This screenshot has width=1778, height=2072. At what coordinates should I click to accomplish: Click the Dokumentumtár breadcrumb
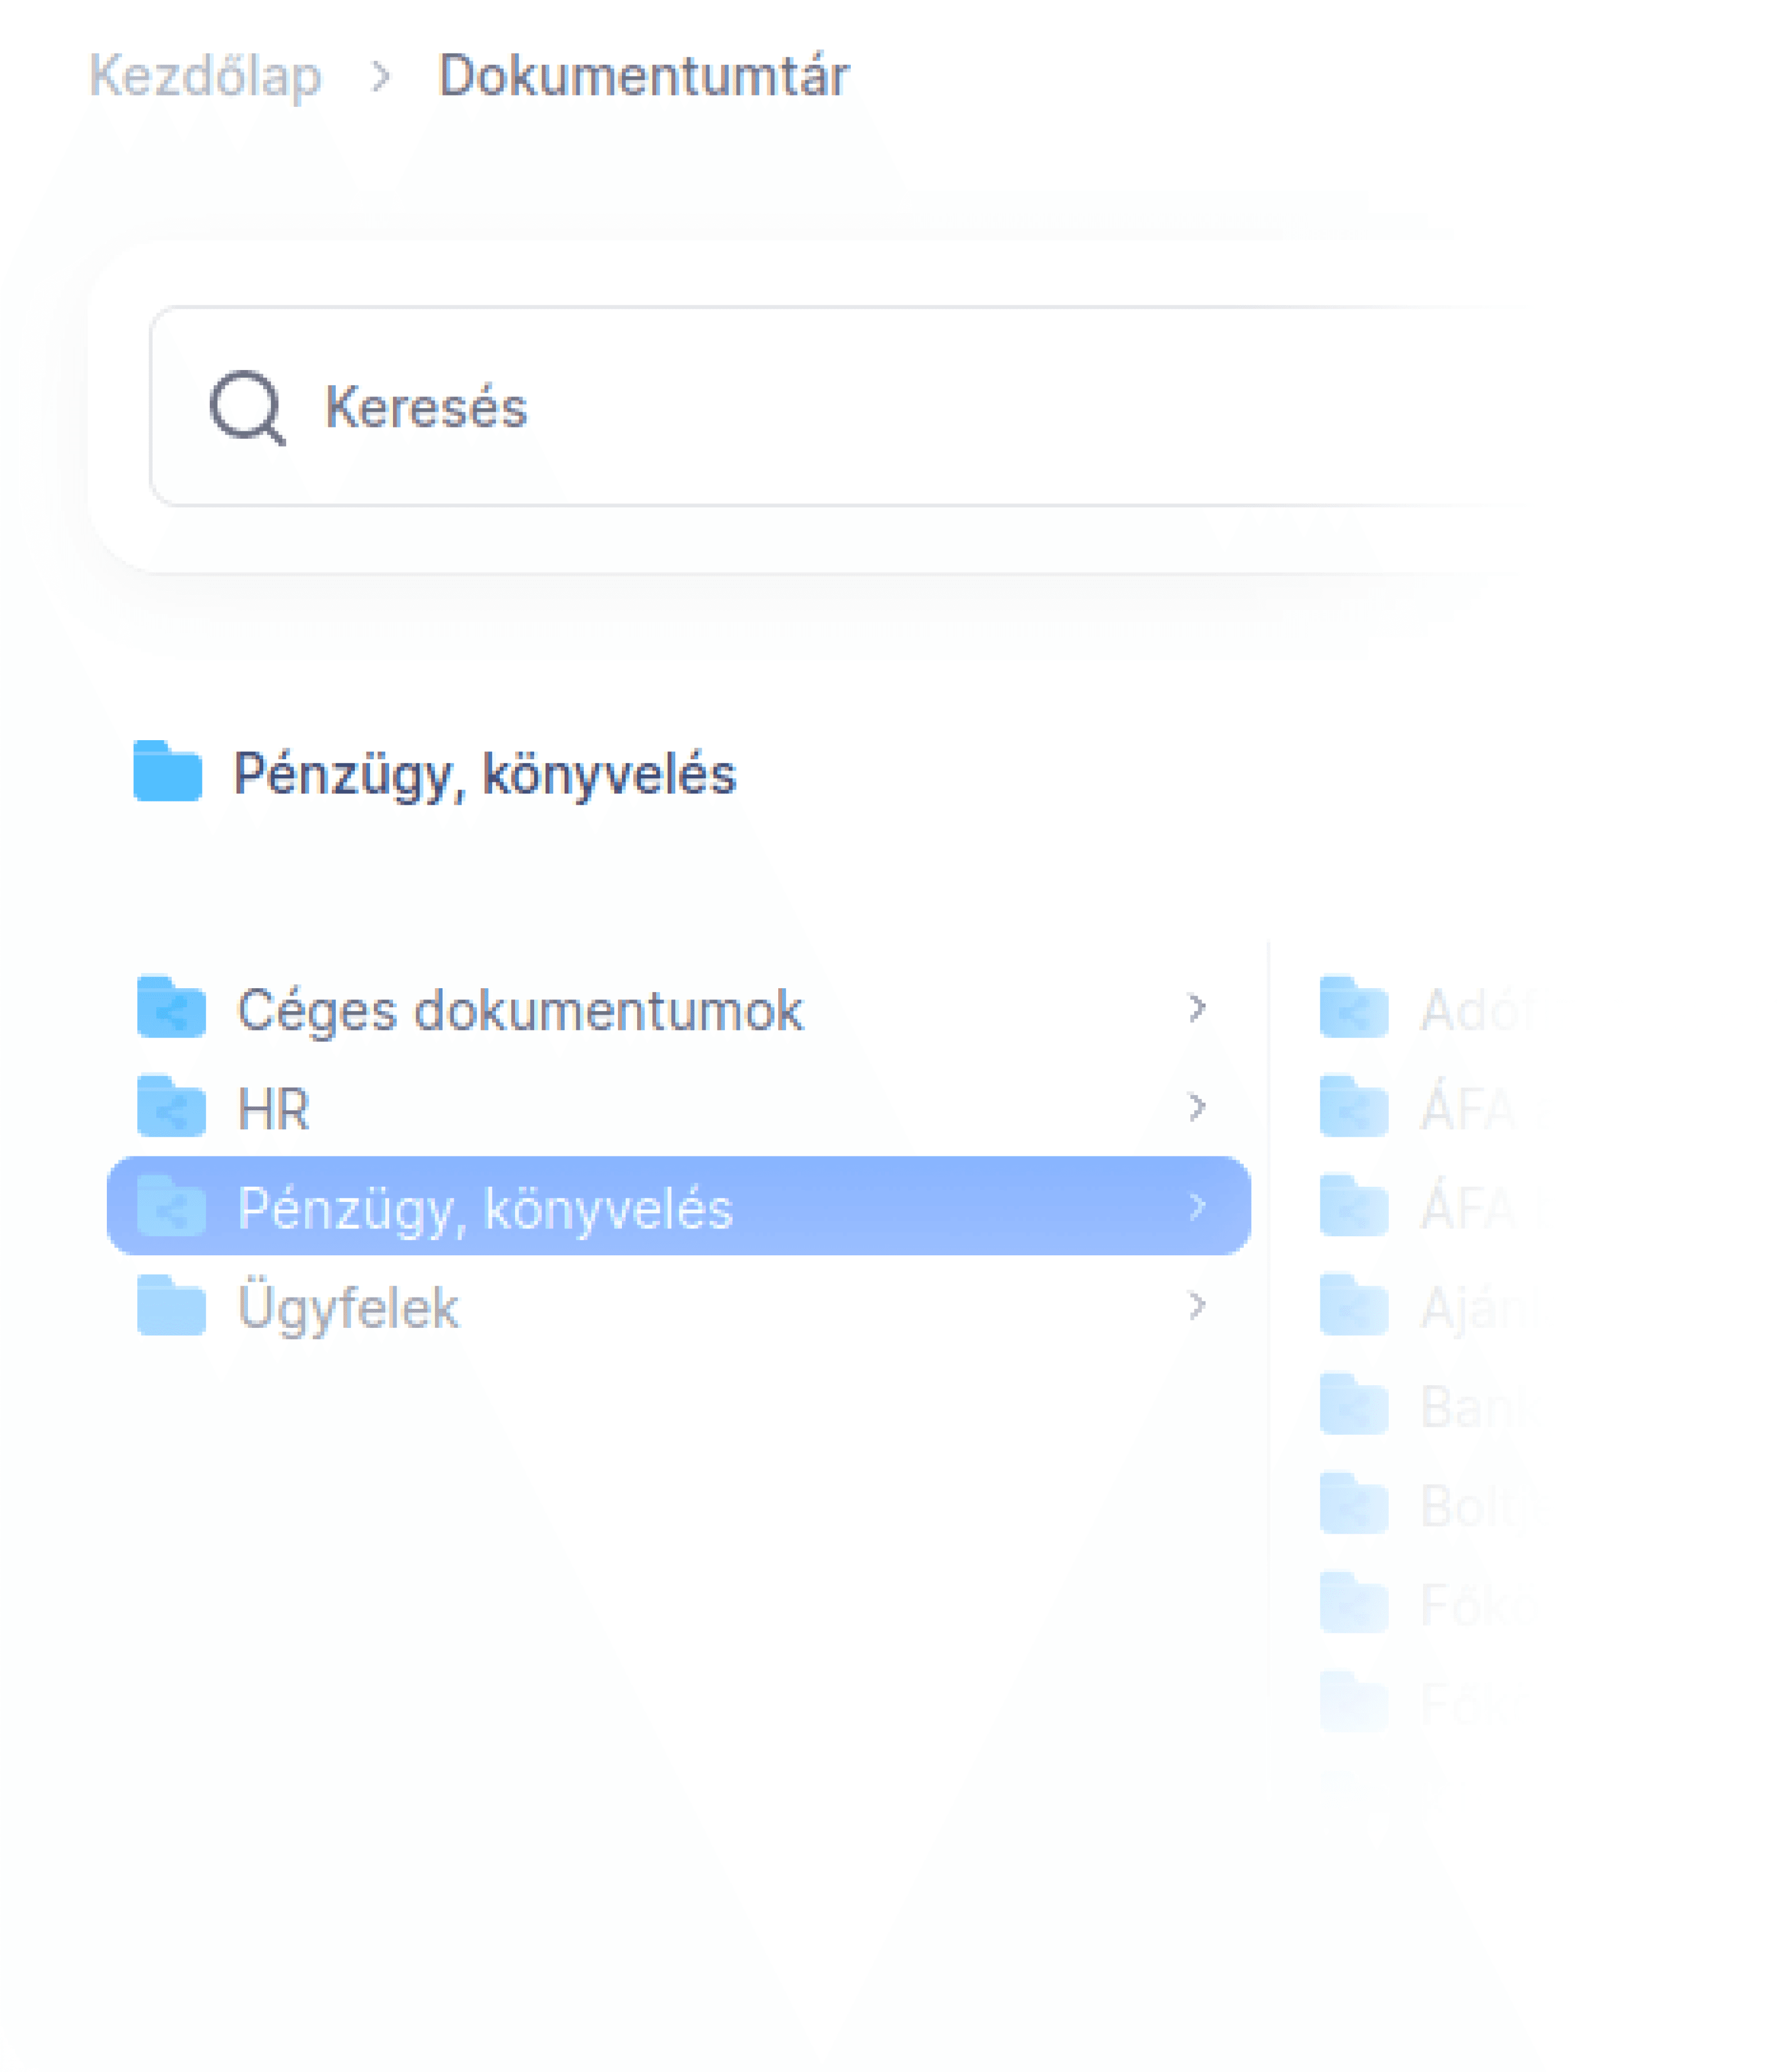point(643,76)
